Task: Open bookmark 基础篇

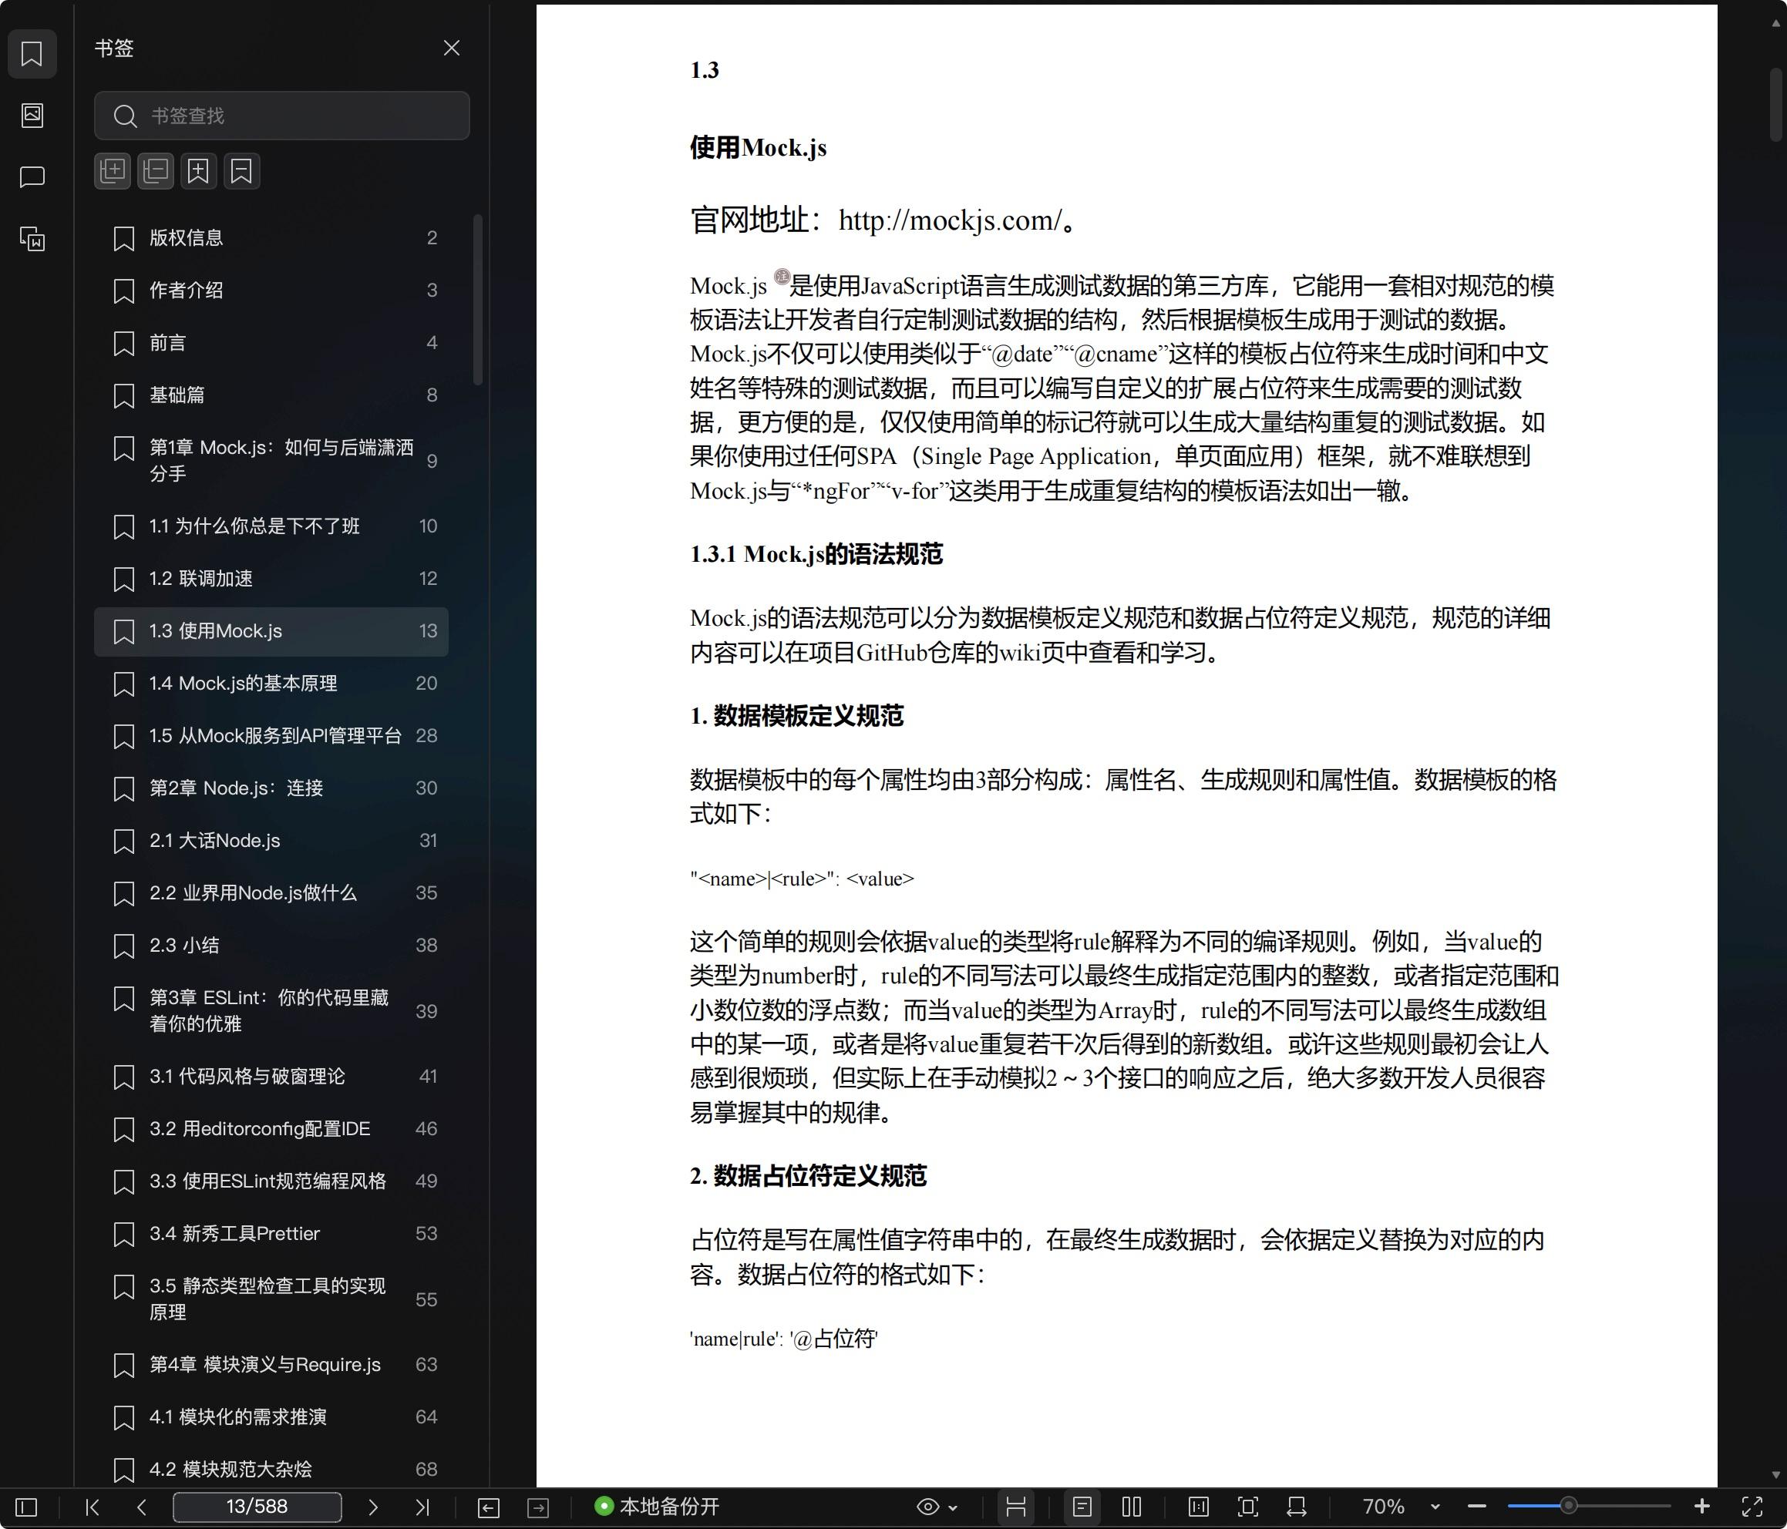Action: tap(271, 395)
